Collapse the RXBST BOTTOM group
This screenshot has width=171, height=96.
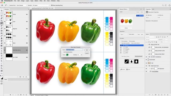pos(148,66)
